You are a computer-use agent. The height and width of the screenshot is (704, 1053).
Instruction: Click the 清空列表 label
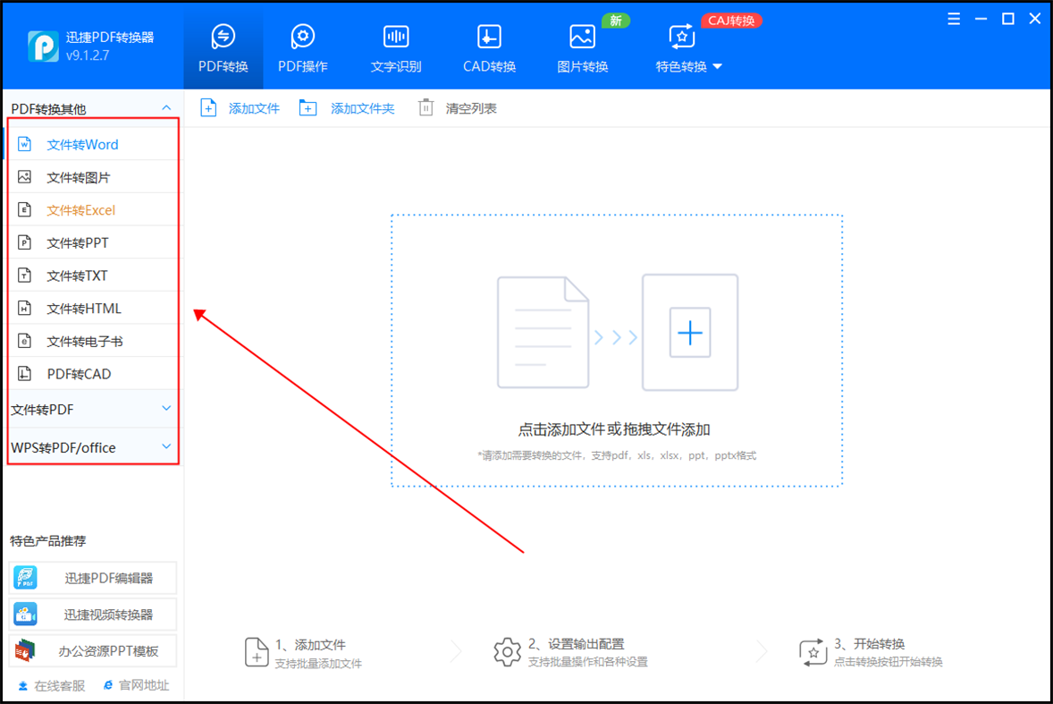[x=471, y=108]
